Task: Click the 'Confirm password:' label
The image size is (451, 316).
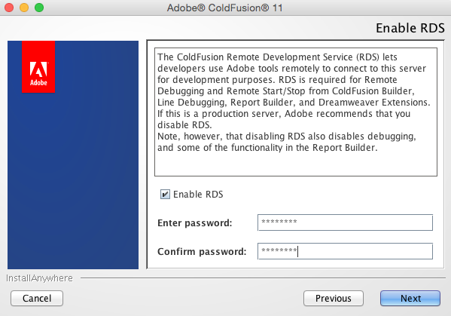Action: [202, 251]
